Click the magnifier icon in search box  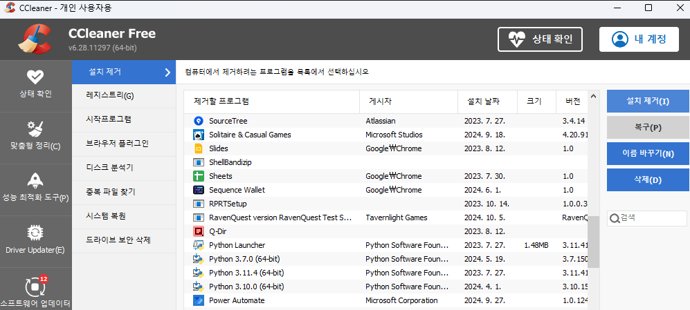pyautogui.click(x=615, y=218)
